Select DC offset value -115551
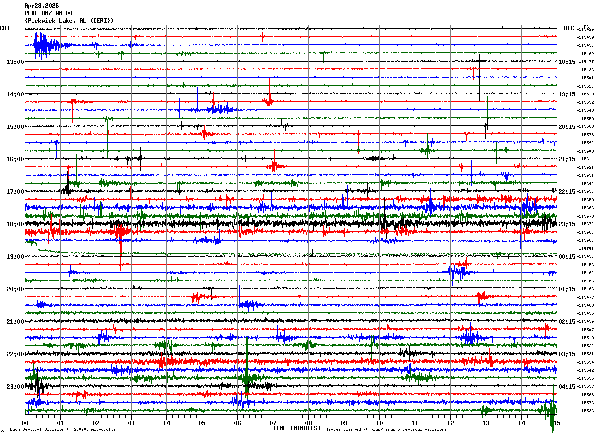 click(585, 249)
